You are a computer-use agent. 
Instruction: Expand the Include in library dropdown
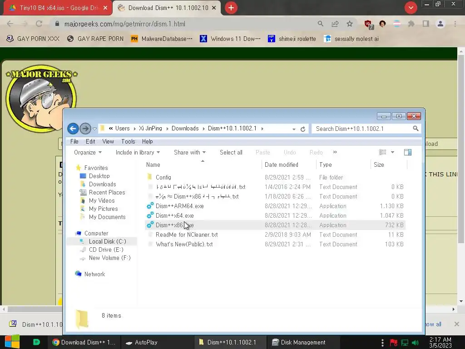point(138,152)
